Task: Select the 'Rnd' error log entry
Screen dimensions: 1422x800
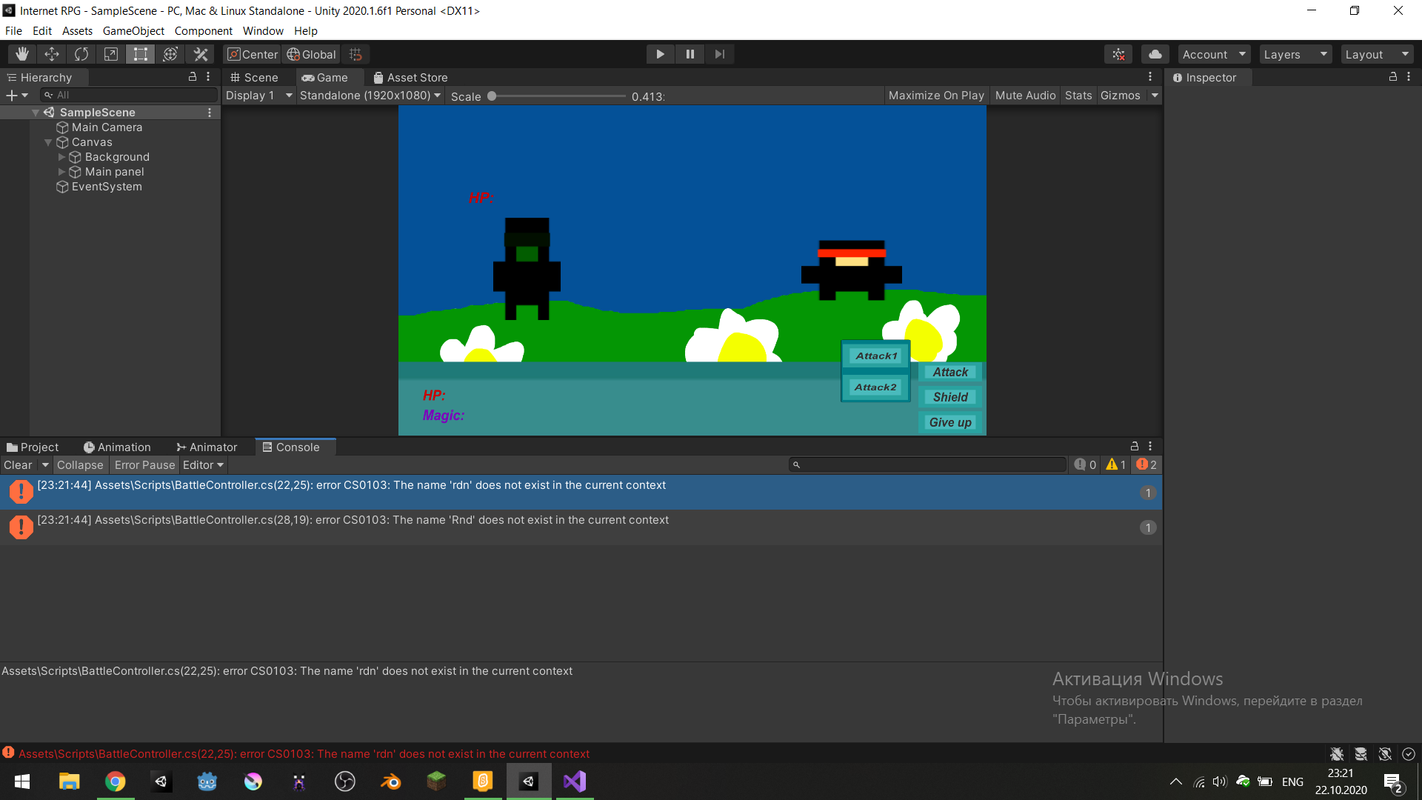Action: tap(581, 527)
